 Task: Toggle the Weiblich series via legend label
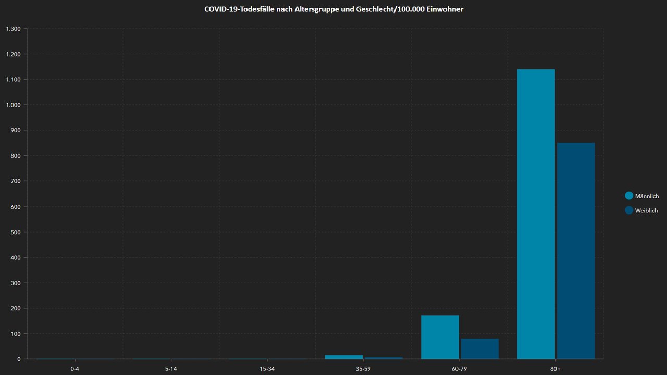coord(646,211)
